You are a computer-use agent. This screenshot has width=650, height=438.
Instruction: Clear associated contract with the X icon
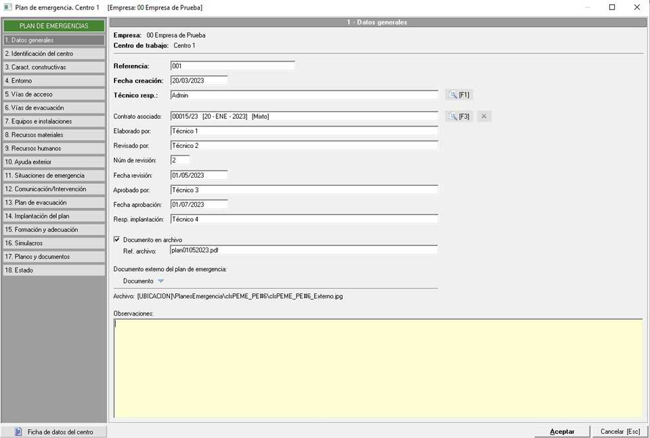pyautogui.click(x=483, y=116)
